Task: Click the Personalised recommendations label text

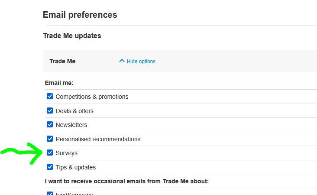Action: tap(98, 139)
